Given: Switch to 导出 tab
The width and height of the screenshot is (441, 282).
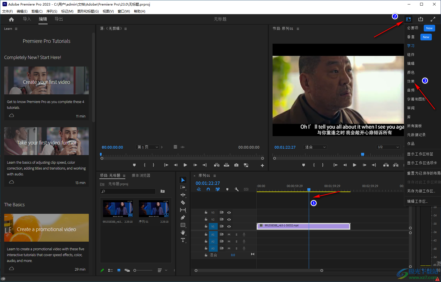Looking at the screenshot, I should coord(59,19).
